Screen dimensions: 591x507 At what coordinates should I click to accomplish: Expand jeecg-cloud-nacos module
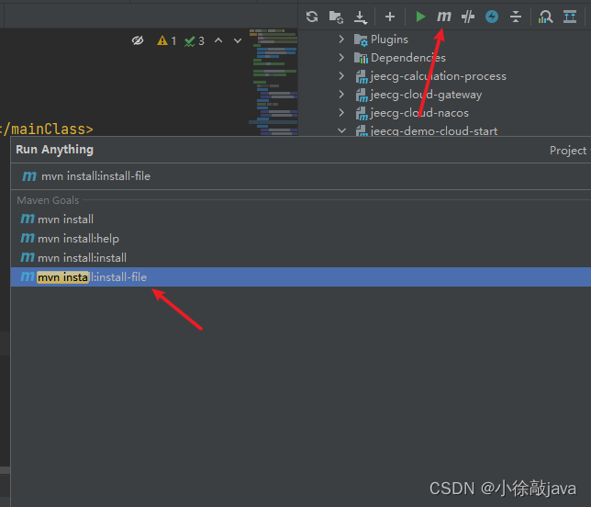point(341,112)
